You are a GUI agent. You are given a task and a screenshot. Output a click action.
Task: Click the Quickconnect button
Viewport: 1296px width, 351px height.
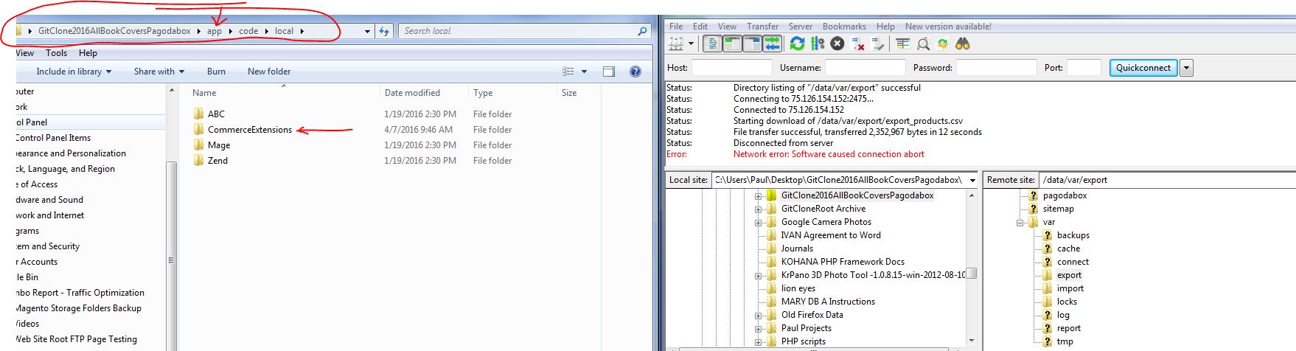coord(1143,68)
